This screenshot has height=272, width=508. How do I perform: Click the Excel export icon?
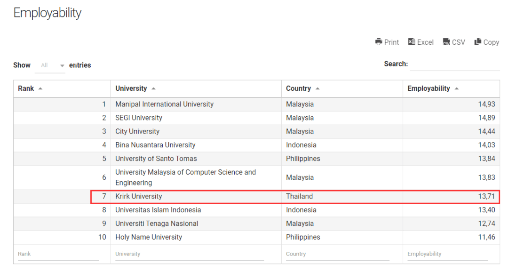[412, 42]
